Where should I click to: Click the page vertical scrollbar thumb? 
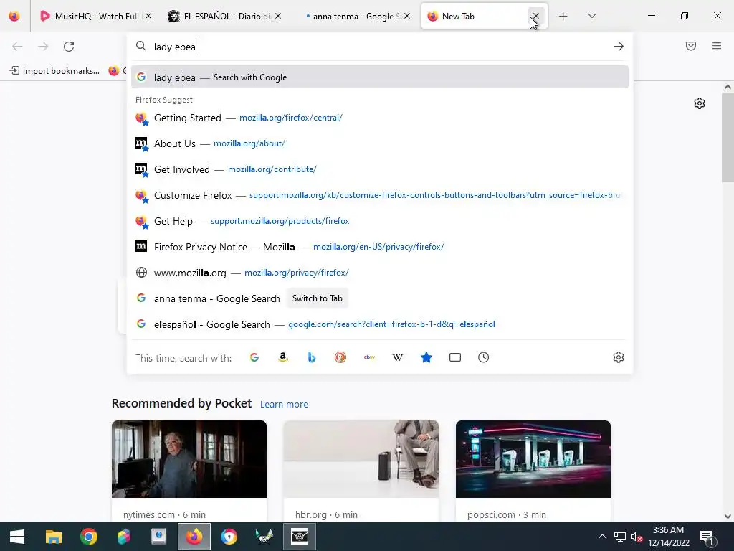pos(728,137)
